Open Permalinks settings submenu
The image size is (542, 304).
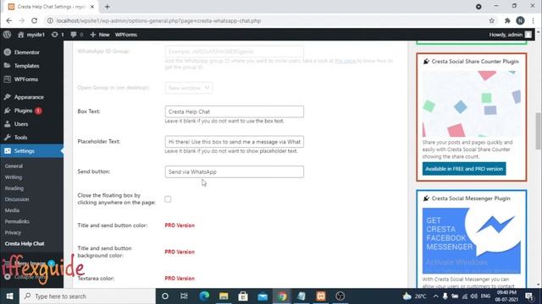click(x=17, y=221)
